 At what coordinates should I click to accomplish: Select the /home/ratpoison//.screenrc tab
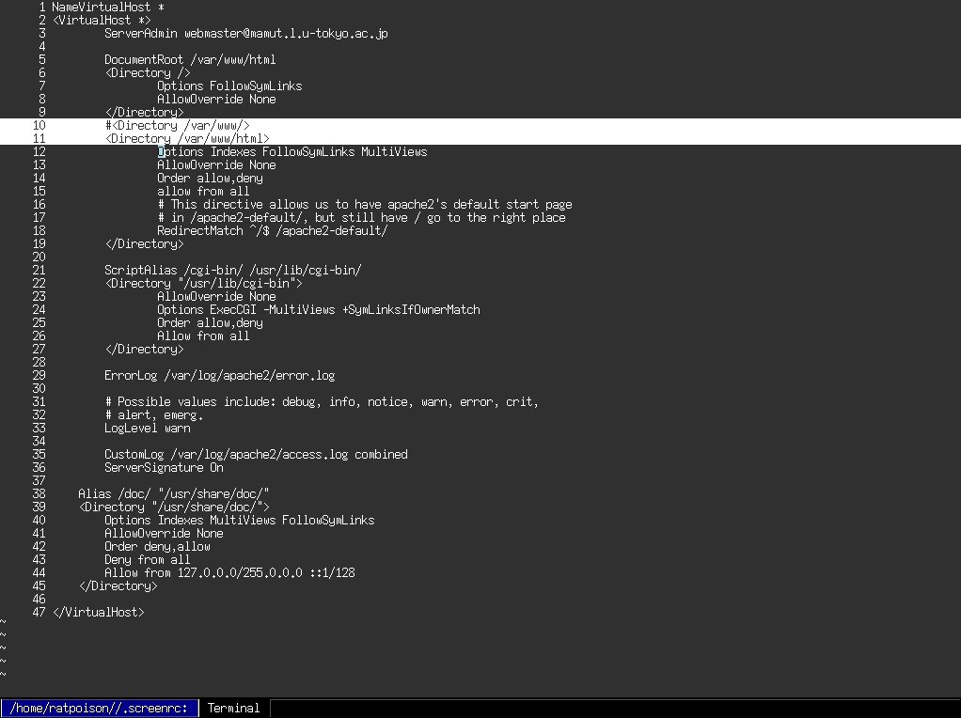click(x=100, y=708)
